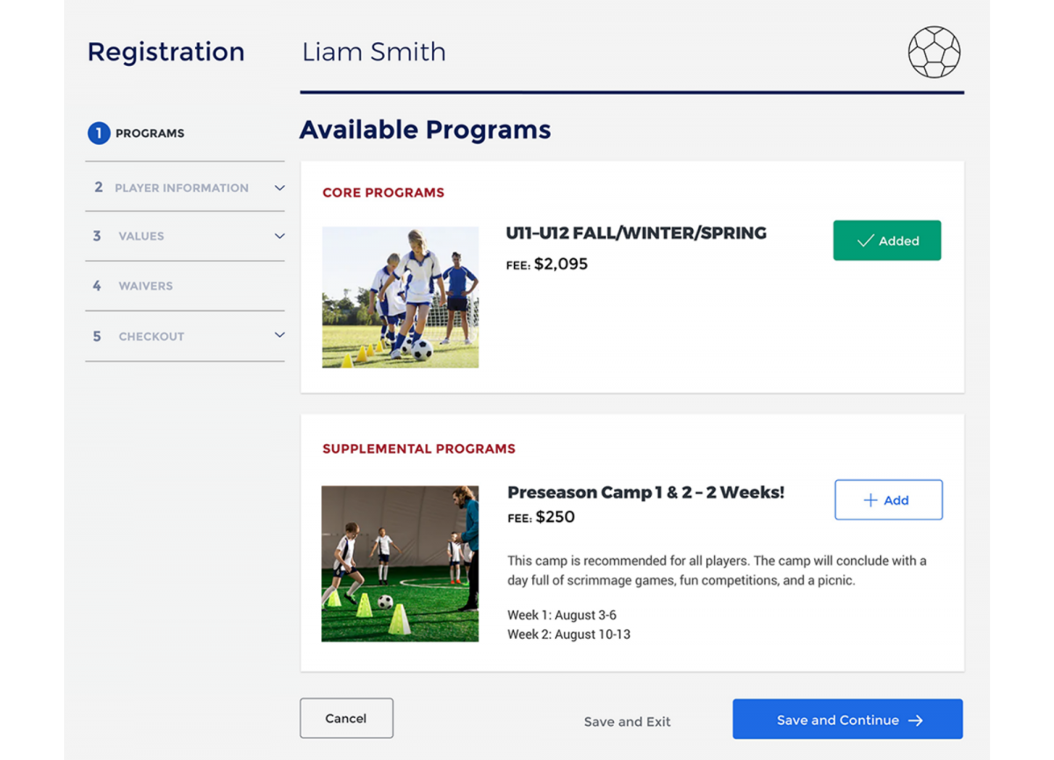Image resolution: width=1054 pixels, height=760 pixels.
Task: Toggle the Added button for U11-U12 program
Action: pyautogui.click(x=887, y=240)
